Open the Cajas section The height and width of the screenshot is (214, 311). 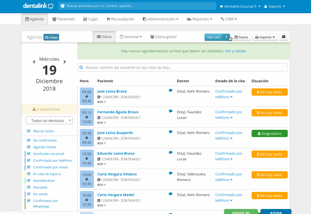click(x=91, y=19)
